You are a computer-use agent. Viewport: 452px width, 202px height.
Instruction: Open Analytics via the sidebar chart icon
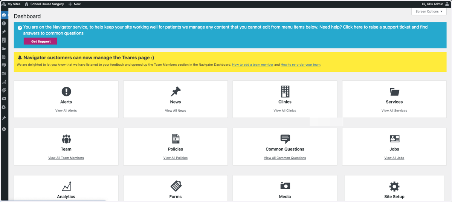4,82
